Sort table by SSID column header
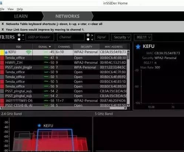184x152 pixels. pos(18,47)
